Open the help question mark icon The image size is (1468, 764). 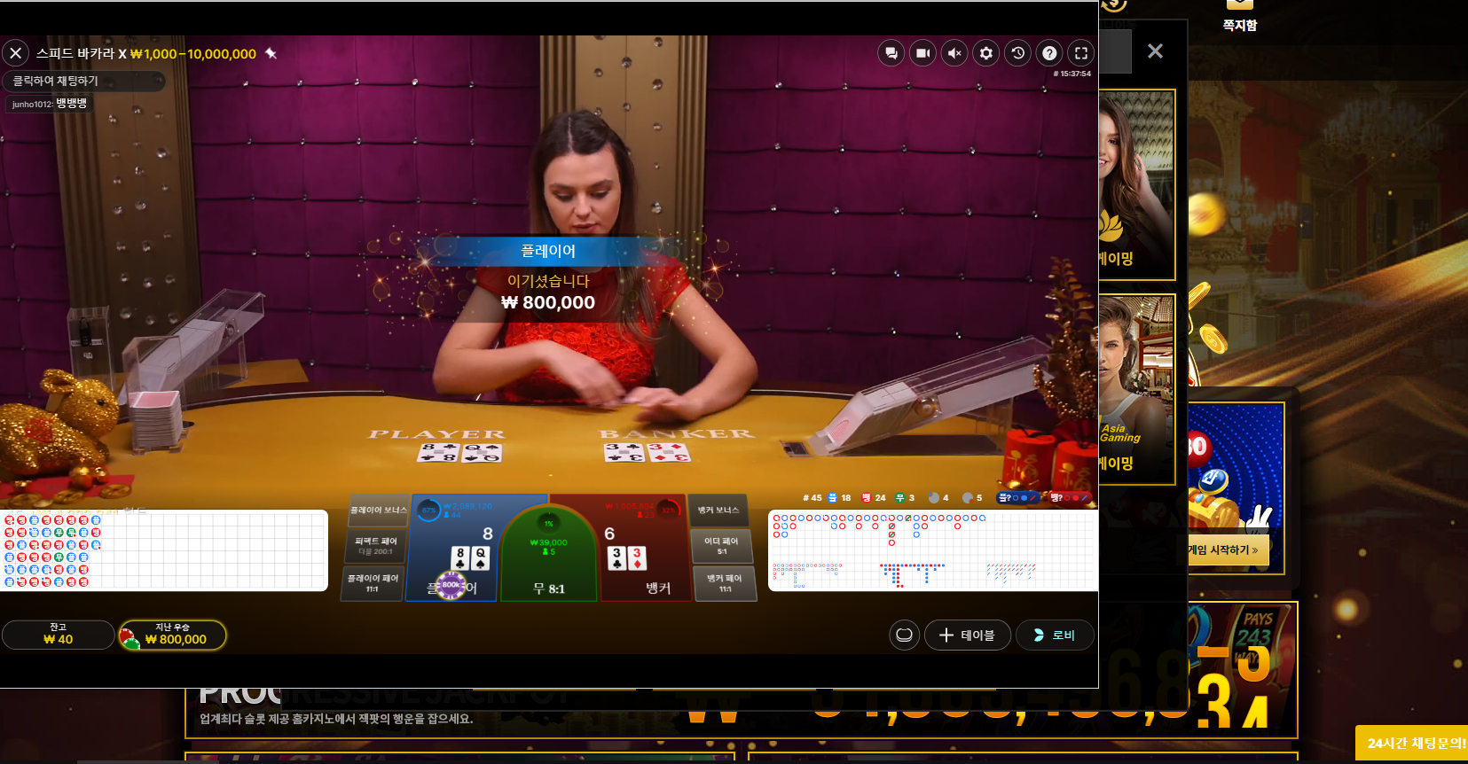[x=1049, y=53]
